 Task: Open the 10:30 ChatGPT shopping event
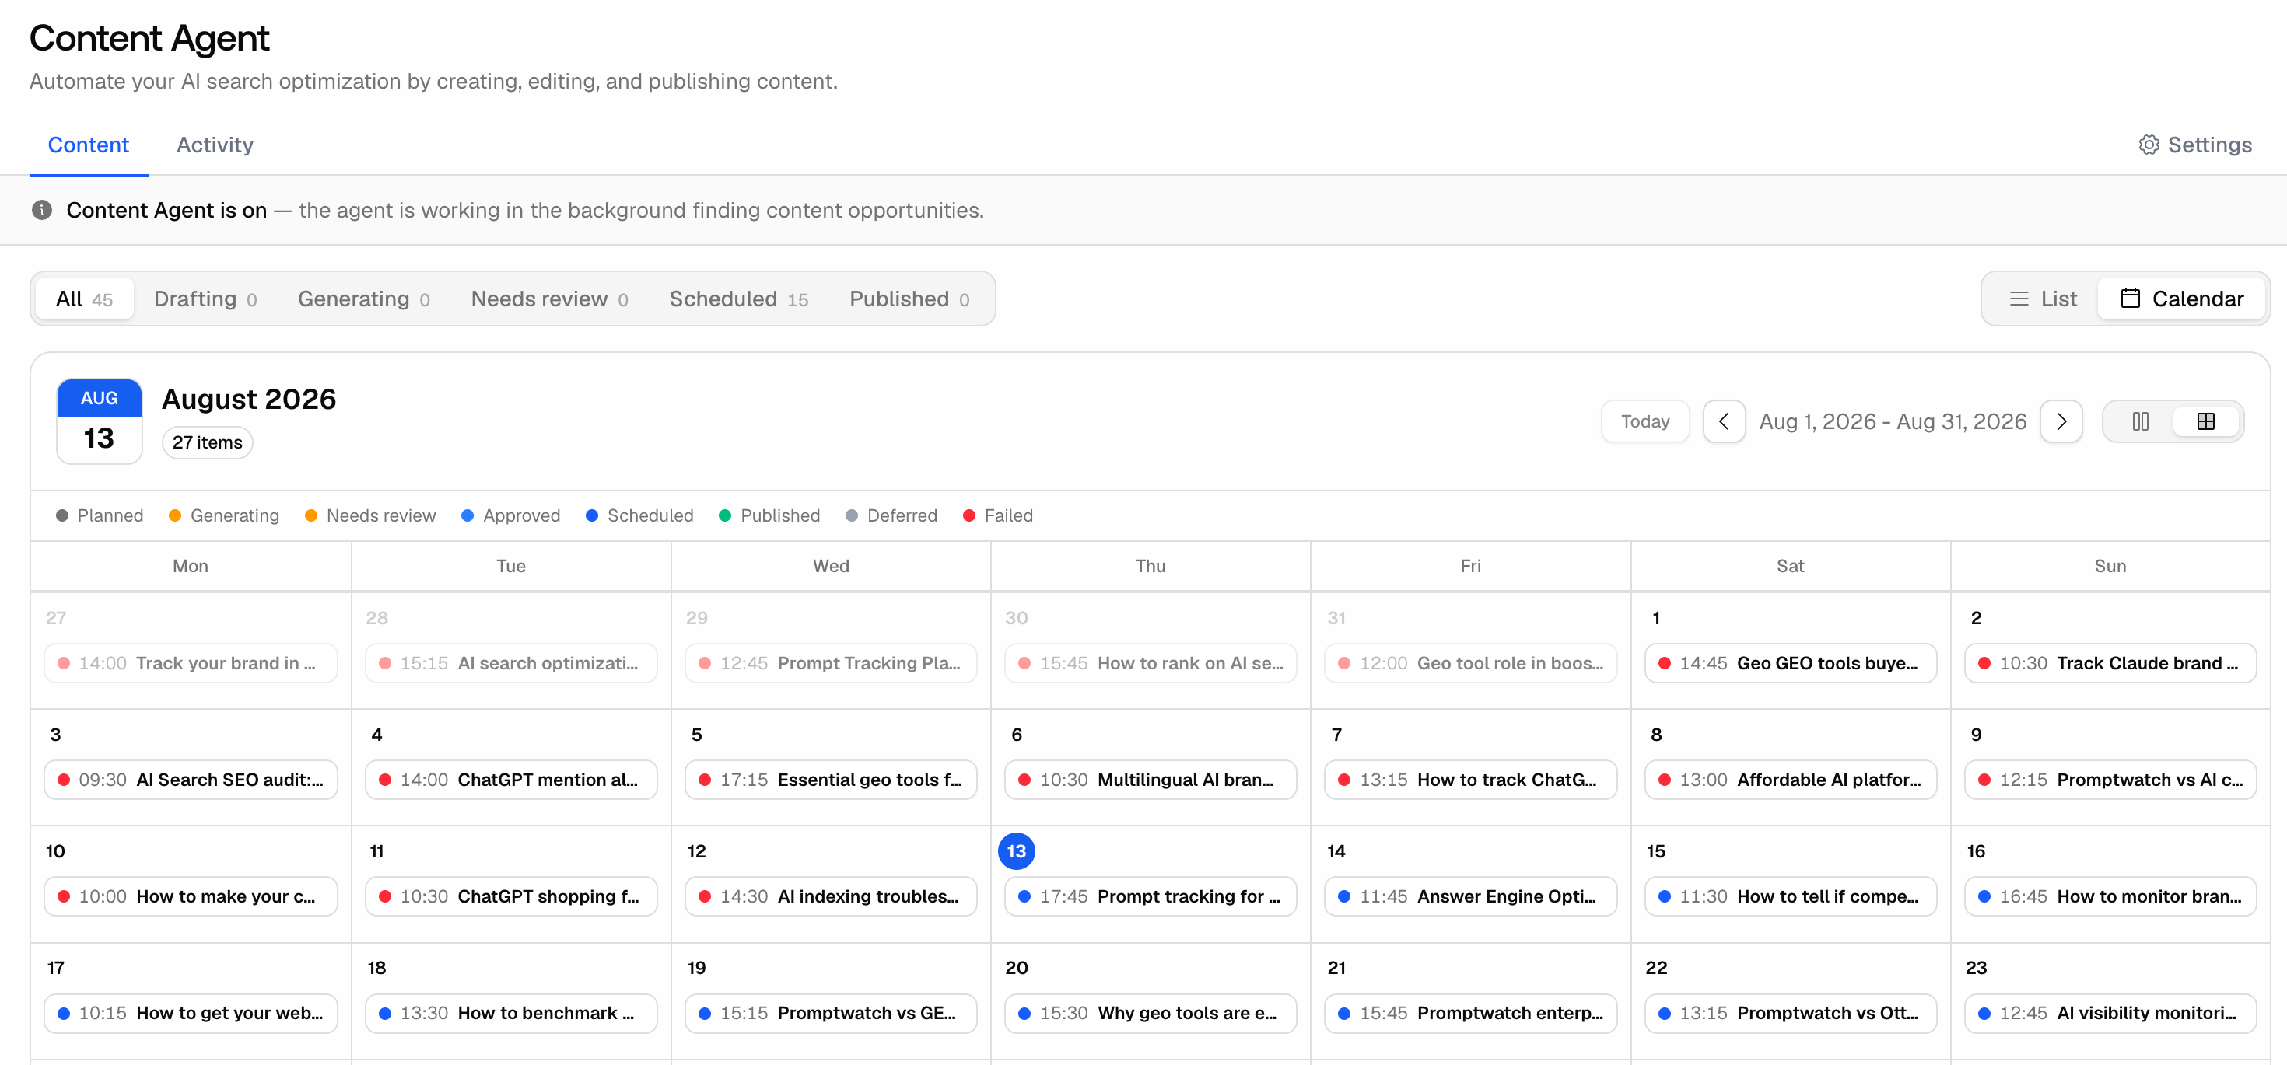click(511, 896)
